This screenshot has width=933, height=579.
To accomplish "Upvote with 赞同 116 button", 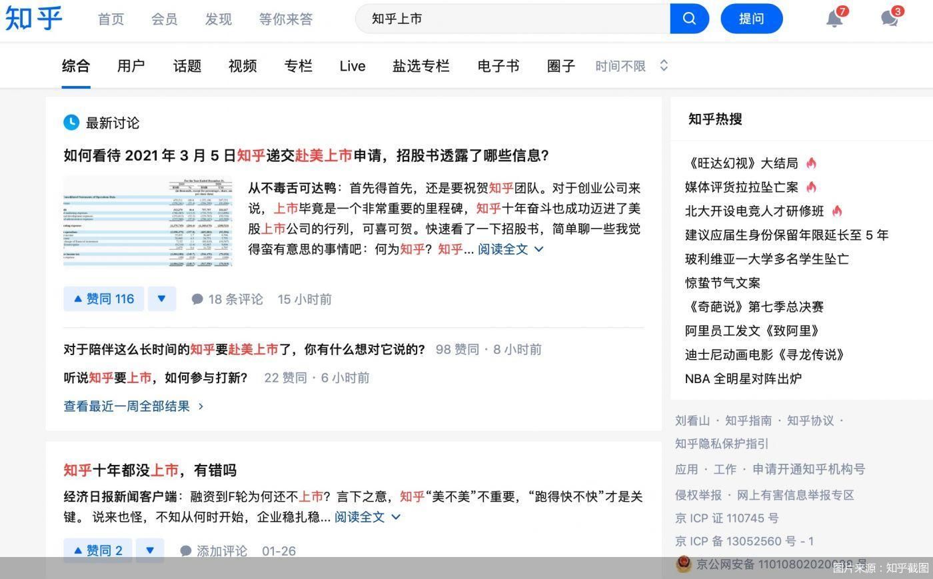I will (x=104, y=298).
